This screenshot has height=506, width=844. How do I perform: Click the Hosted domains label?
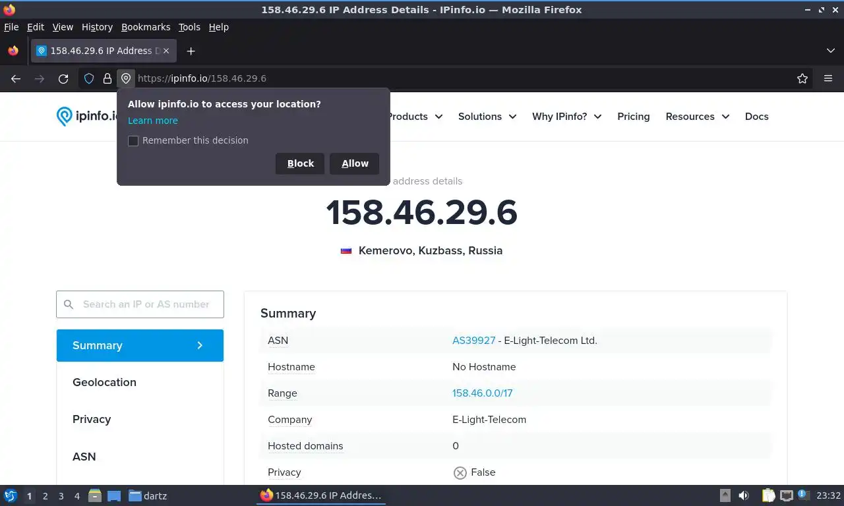[305, 446]
